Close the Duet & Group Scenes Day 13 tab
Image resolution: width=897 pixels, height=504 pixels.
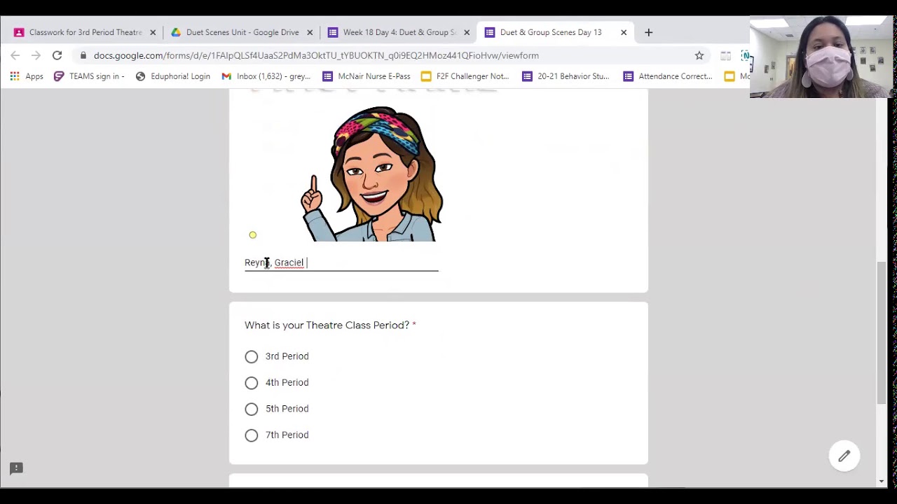(624, 32)
